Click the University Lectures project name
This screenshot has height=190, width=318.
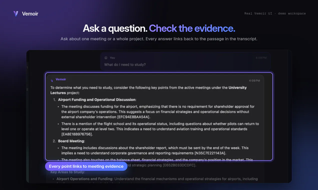148,90
